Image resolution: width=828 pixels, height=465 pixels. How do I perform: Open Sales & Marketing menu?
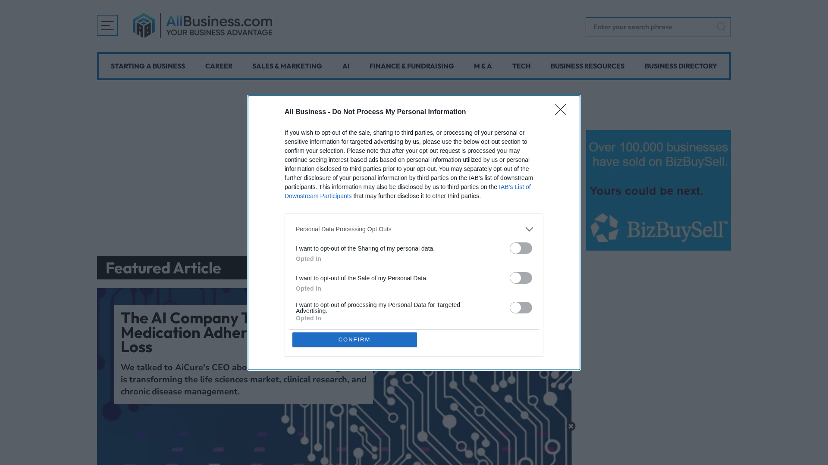[x=287, y=66]
